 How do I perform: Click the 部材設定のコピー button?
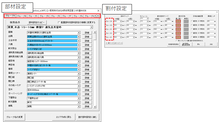pos(37,22)
